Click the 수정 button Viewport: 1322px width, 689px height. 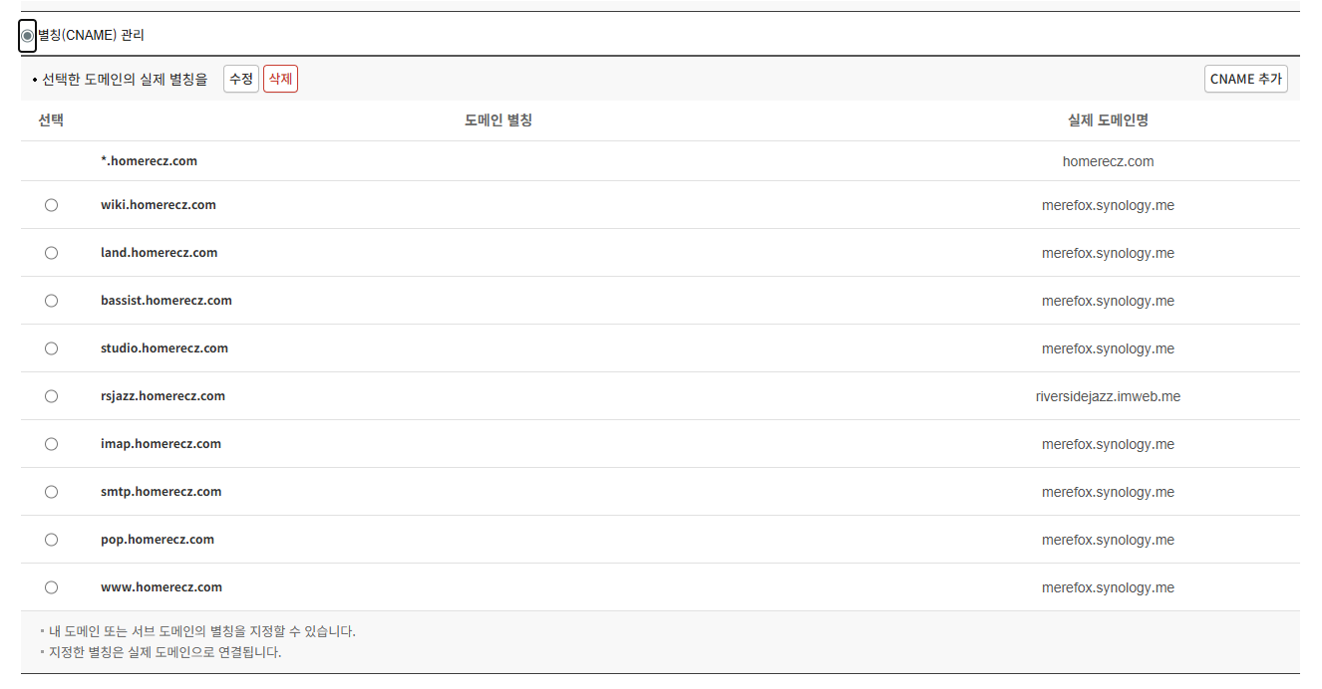241,79
